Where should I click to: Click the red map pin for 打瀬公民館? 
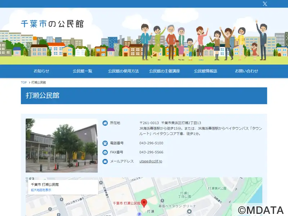coord(144,203)
